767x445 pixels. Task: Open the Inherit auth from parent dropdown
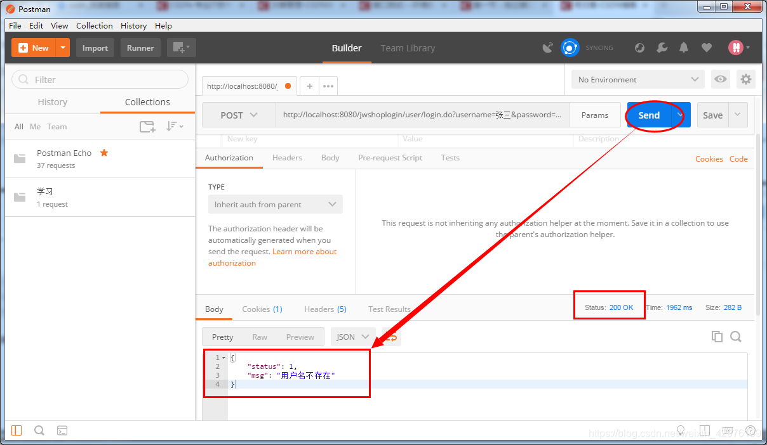click(275, 204)
